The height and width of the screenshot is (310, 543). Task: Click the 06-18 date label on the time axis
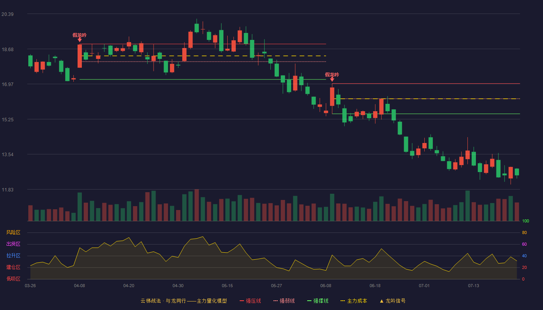point(375,286)
